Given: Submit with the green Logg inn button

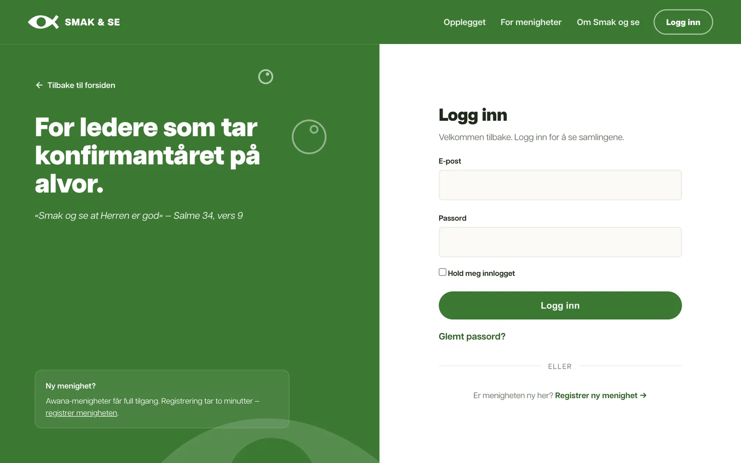Looking at the screenshot, I should 560,306.
